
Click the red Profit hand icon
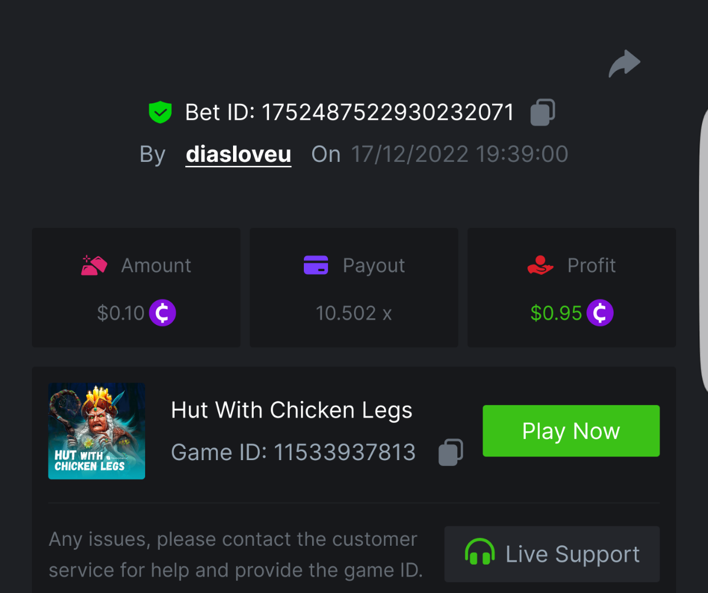540,265
